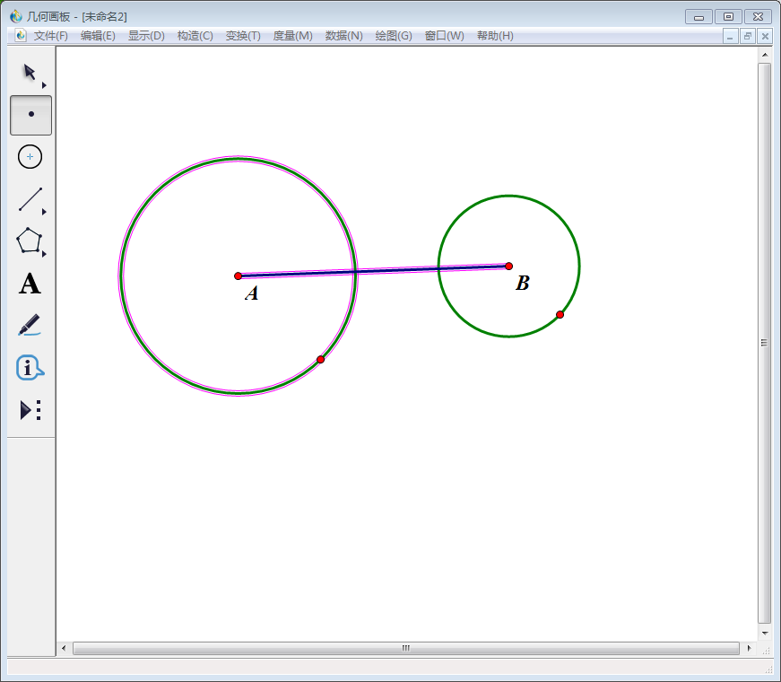Viewport: 781px width, 682px height.
Task: Select the Text label tool
Action: coord(30,284)
